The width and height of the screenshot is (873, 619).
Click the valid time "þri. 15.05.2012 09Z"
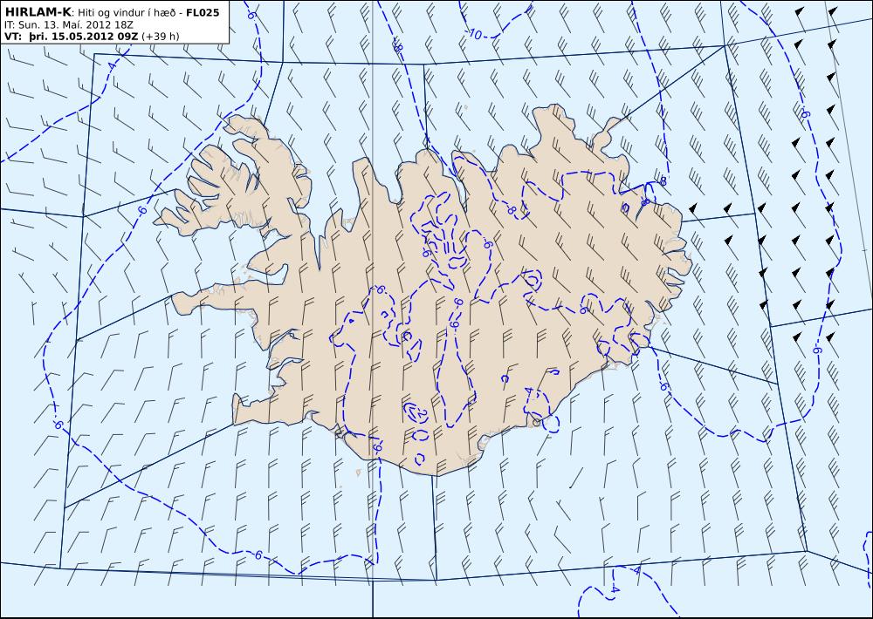point(84,36)
